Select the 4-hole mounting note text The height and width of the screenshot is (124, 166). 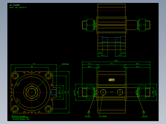(x=21, y=118)
